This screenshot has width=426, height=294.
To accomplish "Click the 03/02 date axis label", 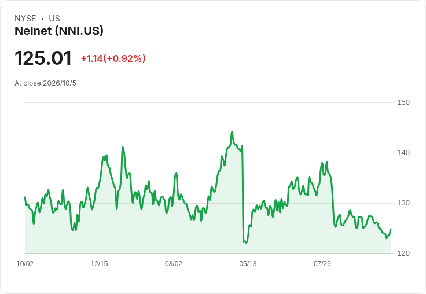I will click(x=174, y=264).
